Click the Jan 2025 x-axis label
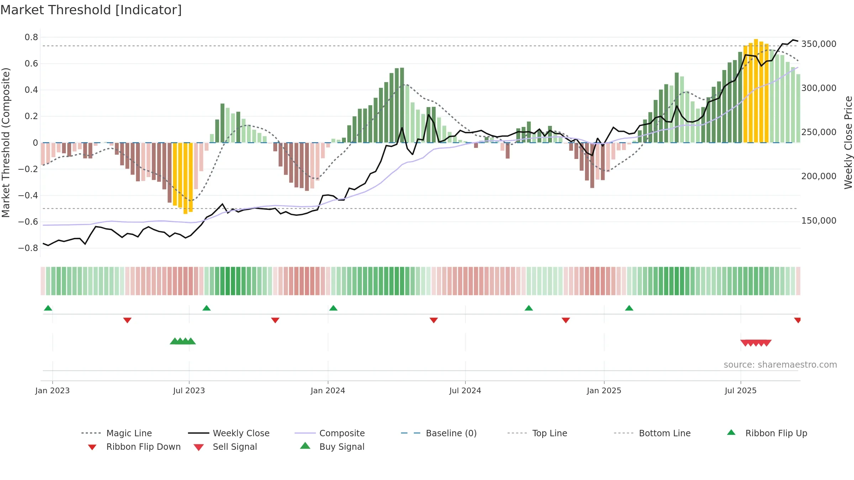 click(x=604, y=391)
